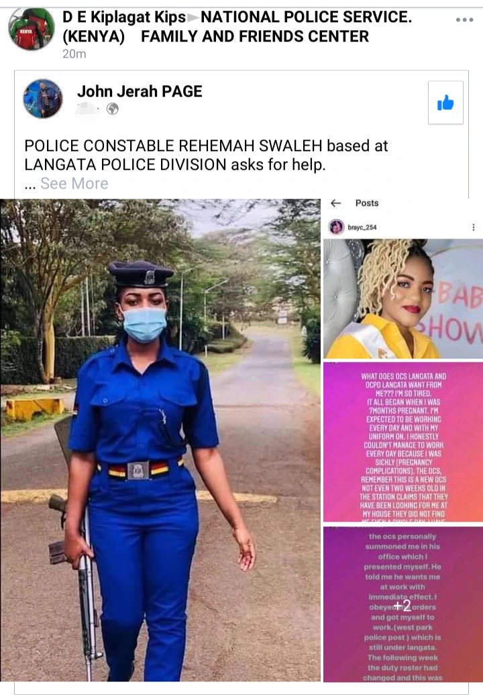Like the John Jerah PAGE post
This screenshot has height=695, width=483.
click(445, 102)
